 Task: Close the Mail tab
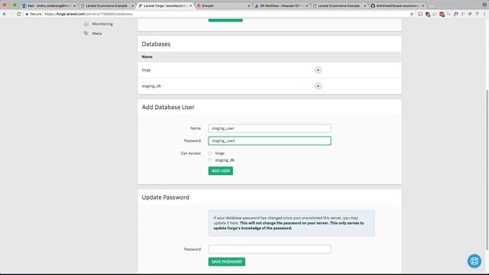pos(74,5)
